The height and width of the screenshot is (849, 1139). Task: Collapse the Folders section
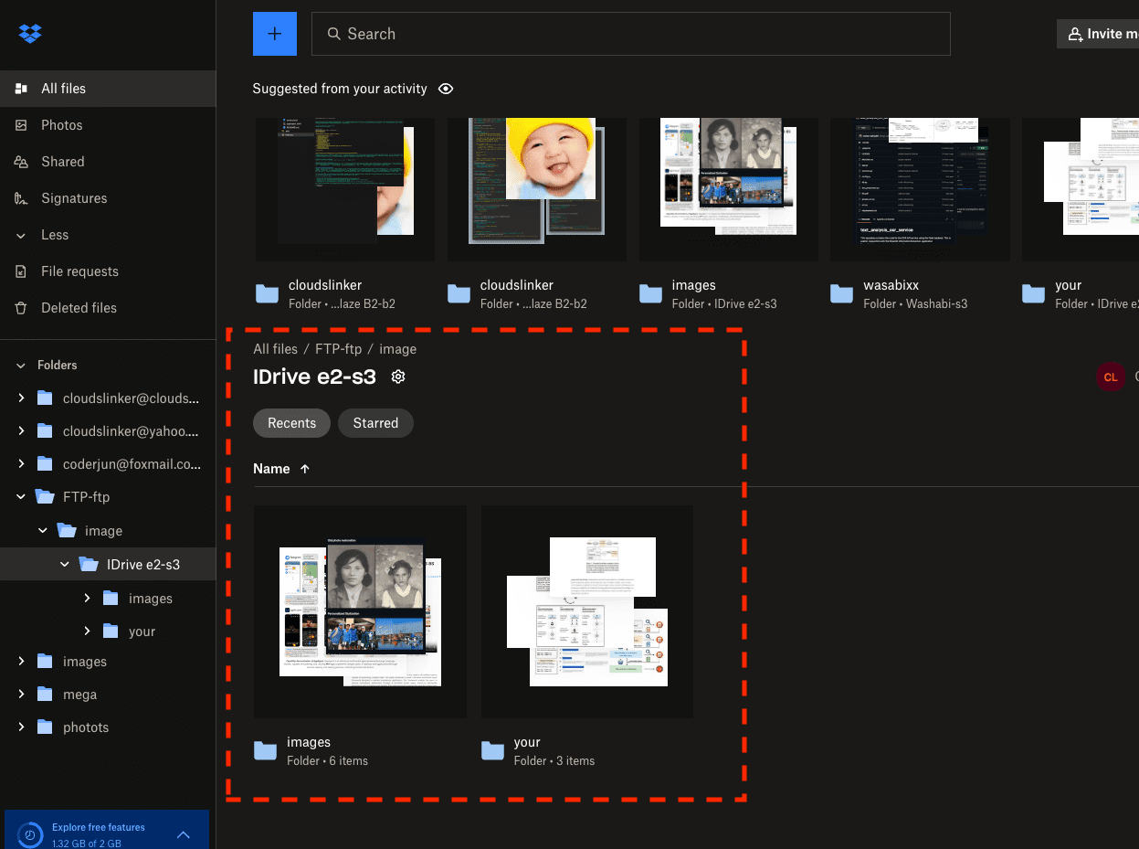(x=21, y=365)
